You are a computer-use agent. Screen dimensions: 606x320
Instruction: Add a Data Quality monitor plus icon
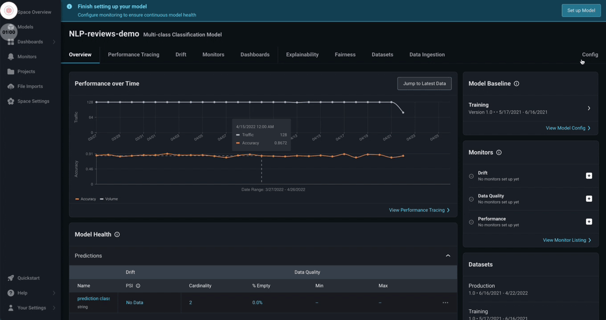[x=589, y=199]
